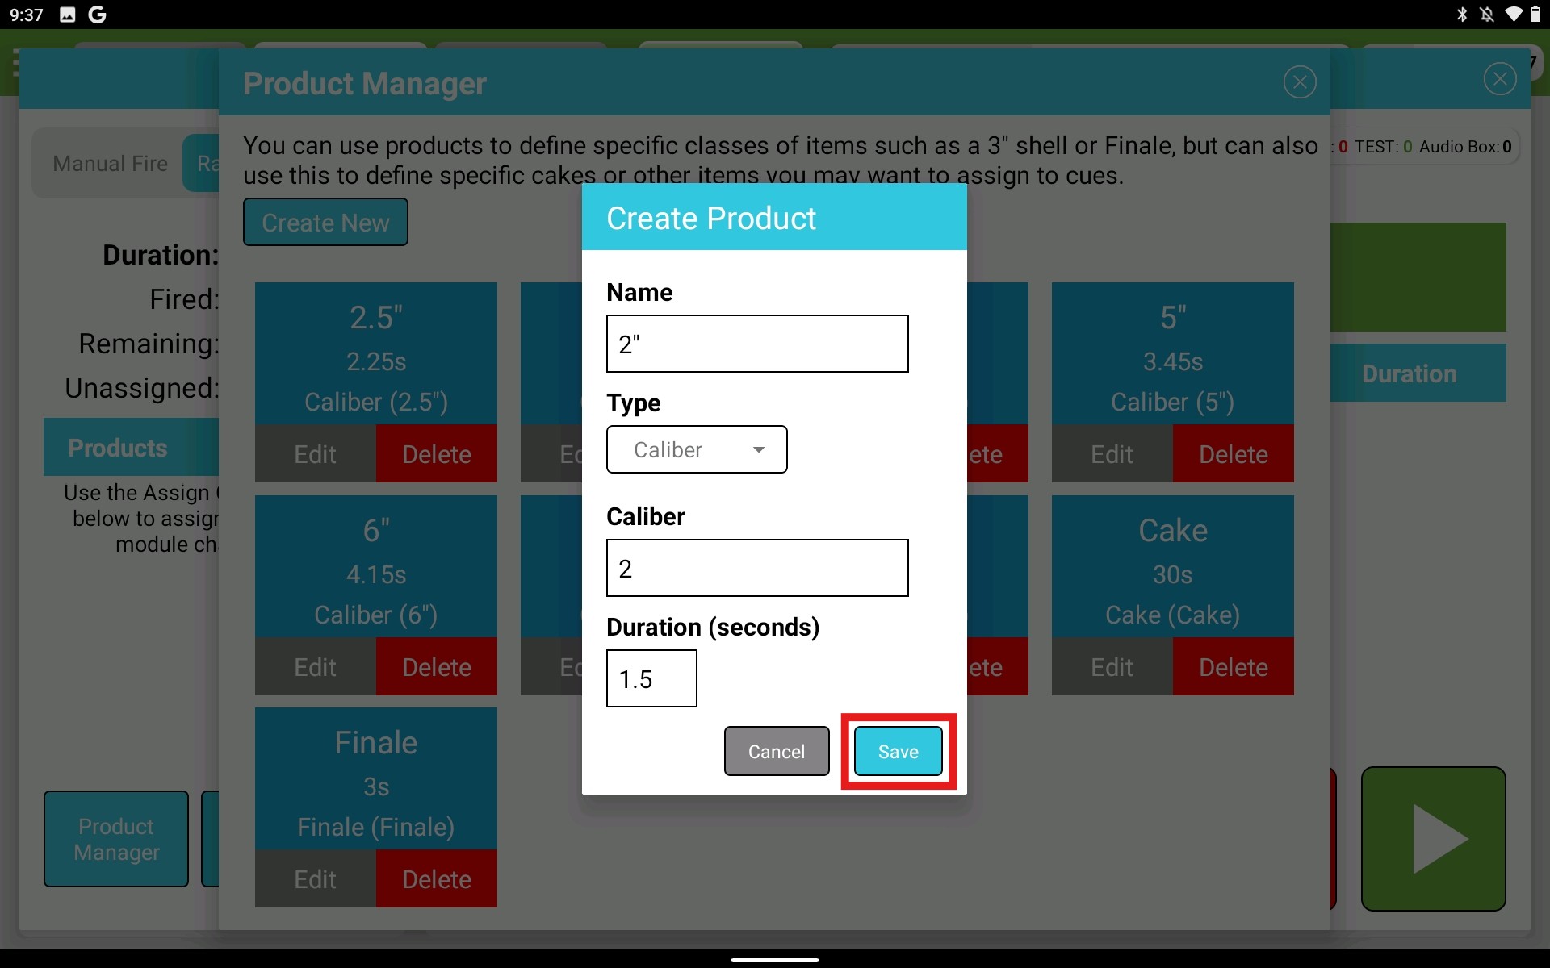The height and width of the screenshot is (968, 1550).
Task: Tap the notifications muted icon
Action: [1488, 14]
